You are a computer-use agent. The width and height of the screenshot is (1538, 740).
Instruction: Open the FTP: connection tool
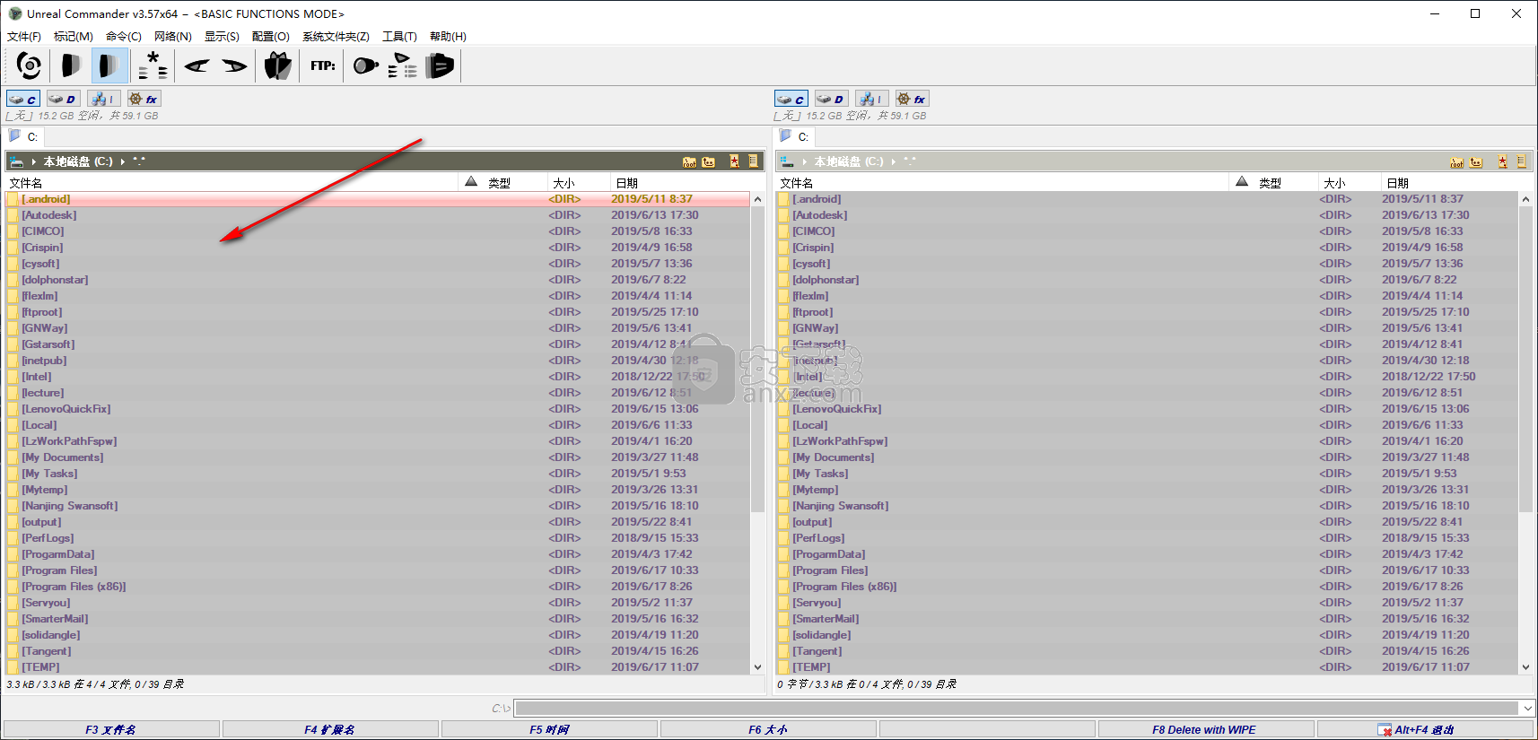click(323, 65)
